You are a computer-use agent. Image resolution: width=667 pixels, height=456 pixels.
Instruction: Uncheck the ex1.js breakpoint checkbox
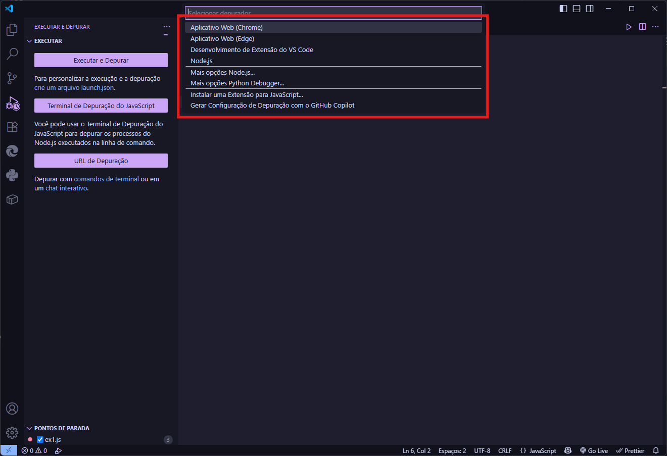coord(40,440)
